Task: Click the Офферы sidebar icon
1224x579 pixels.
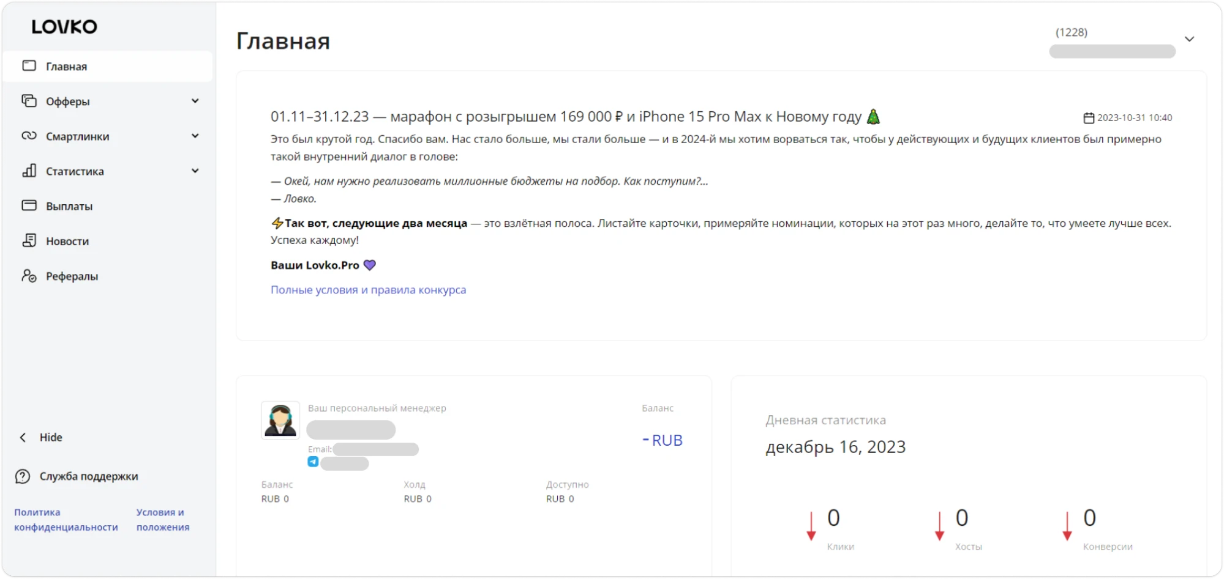Action: (x=29, y=101)
